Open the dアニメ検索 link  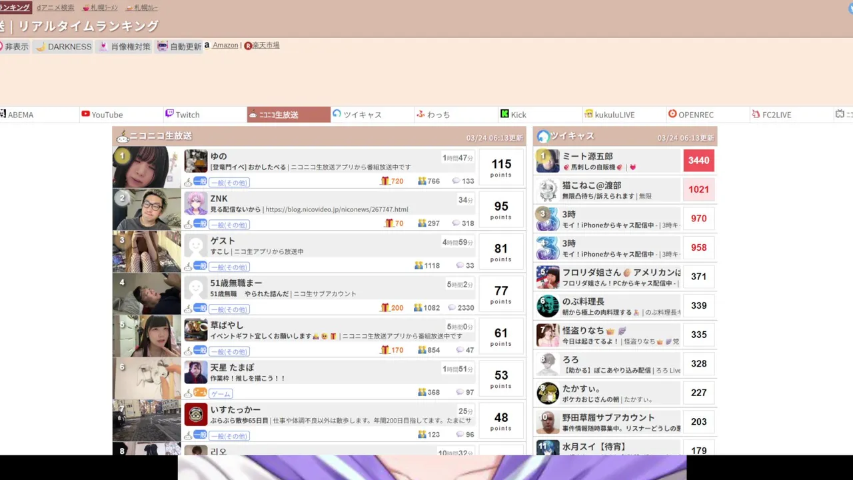point(55,7)
